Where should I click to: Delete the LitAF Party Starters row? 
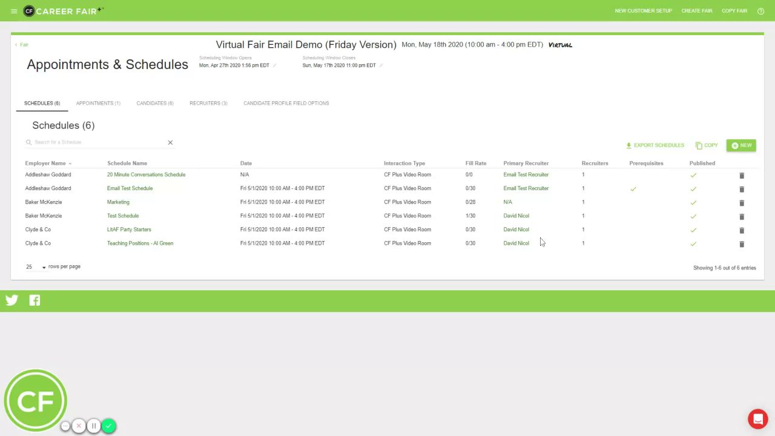click(x=742, y=230)
